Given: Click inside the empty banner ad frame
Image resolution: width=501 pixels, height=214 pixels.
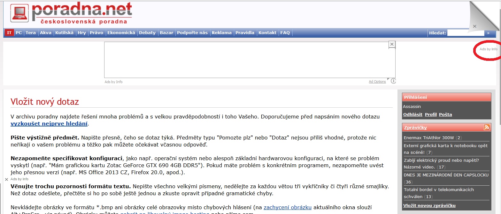Looking at the screenshot, I should 250,60.
